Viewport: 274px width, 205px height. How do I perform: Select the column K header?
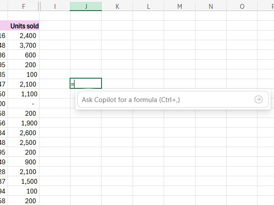point(117,6)
